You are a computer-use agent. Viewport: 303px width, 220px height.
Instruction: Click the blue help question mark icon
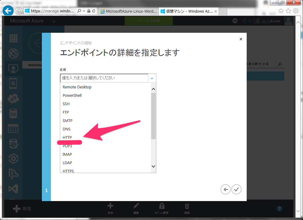pos(280,209)
